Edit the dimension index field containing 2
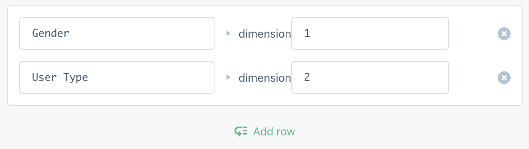This screenshot has width=529, height=149. [x=370, y=77]
